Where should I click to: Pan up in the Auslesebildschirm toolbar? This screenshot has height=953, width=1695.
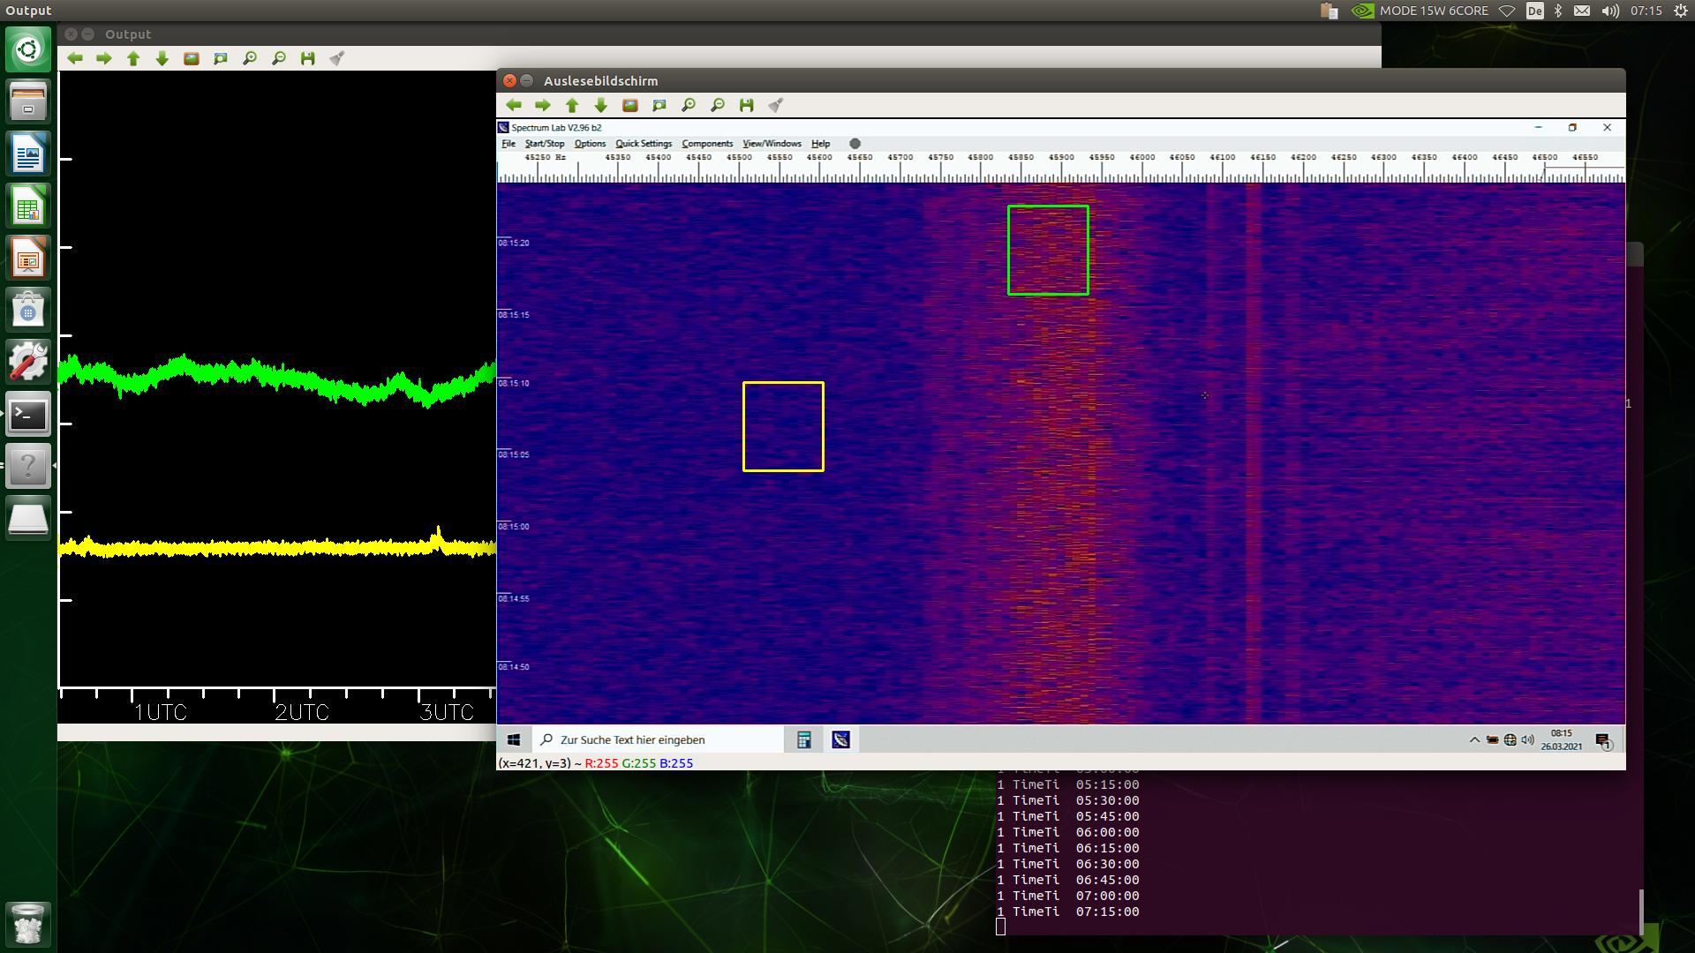coord(572,105)
